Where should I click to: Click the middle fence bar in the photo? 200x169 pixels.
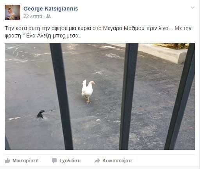(x=128, y=96)
